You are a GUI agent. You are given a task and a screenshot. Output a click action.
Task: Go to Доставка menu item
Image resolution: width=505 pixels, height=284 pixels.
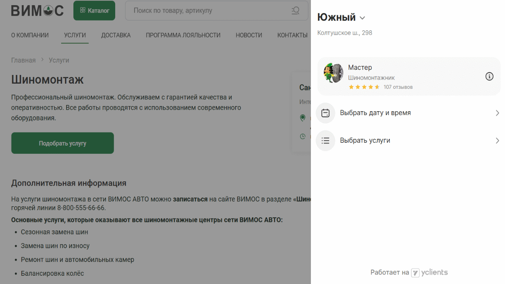[116, 35]
